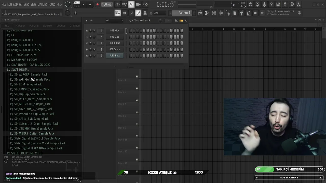
Task: Mute the 808 Clap channel
Action: 87,37
